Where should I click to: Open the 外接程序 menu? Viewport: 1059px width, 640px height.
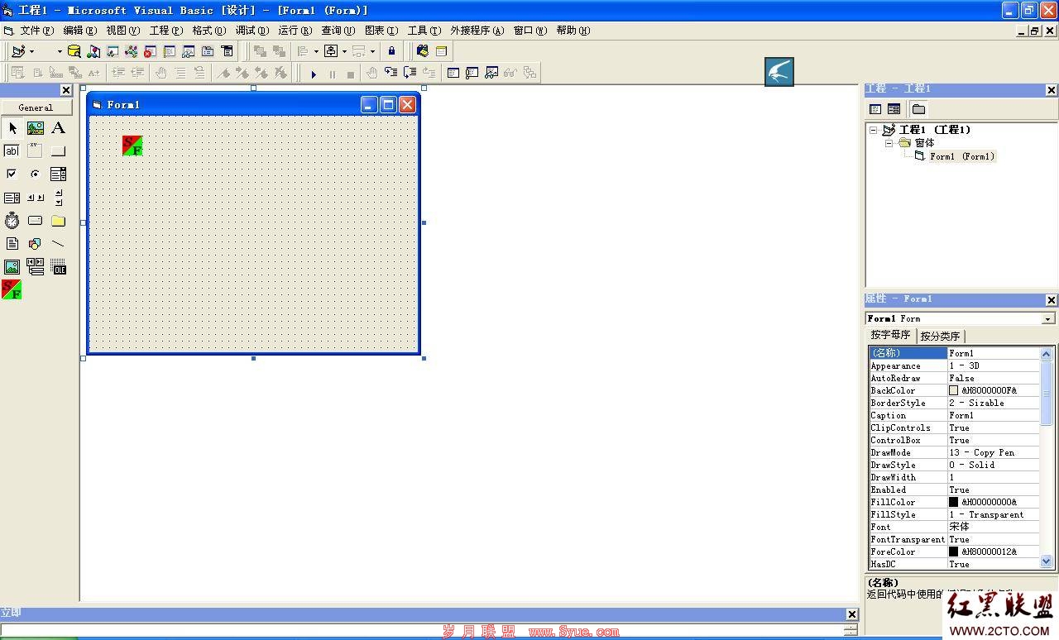pyautogui.click(x=477, y=31)
